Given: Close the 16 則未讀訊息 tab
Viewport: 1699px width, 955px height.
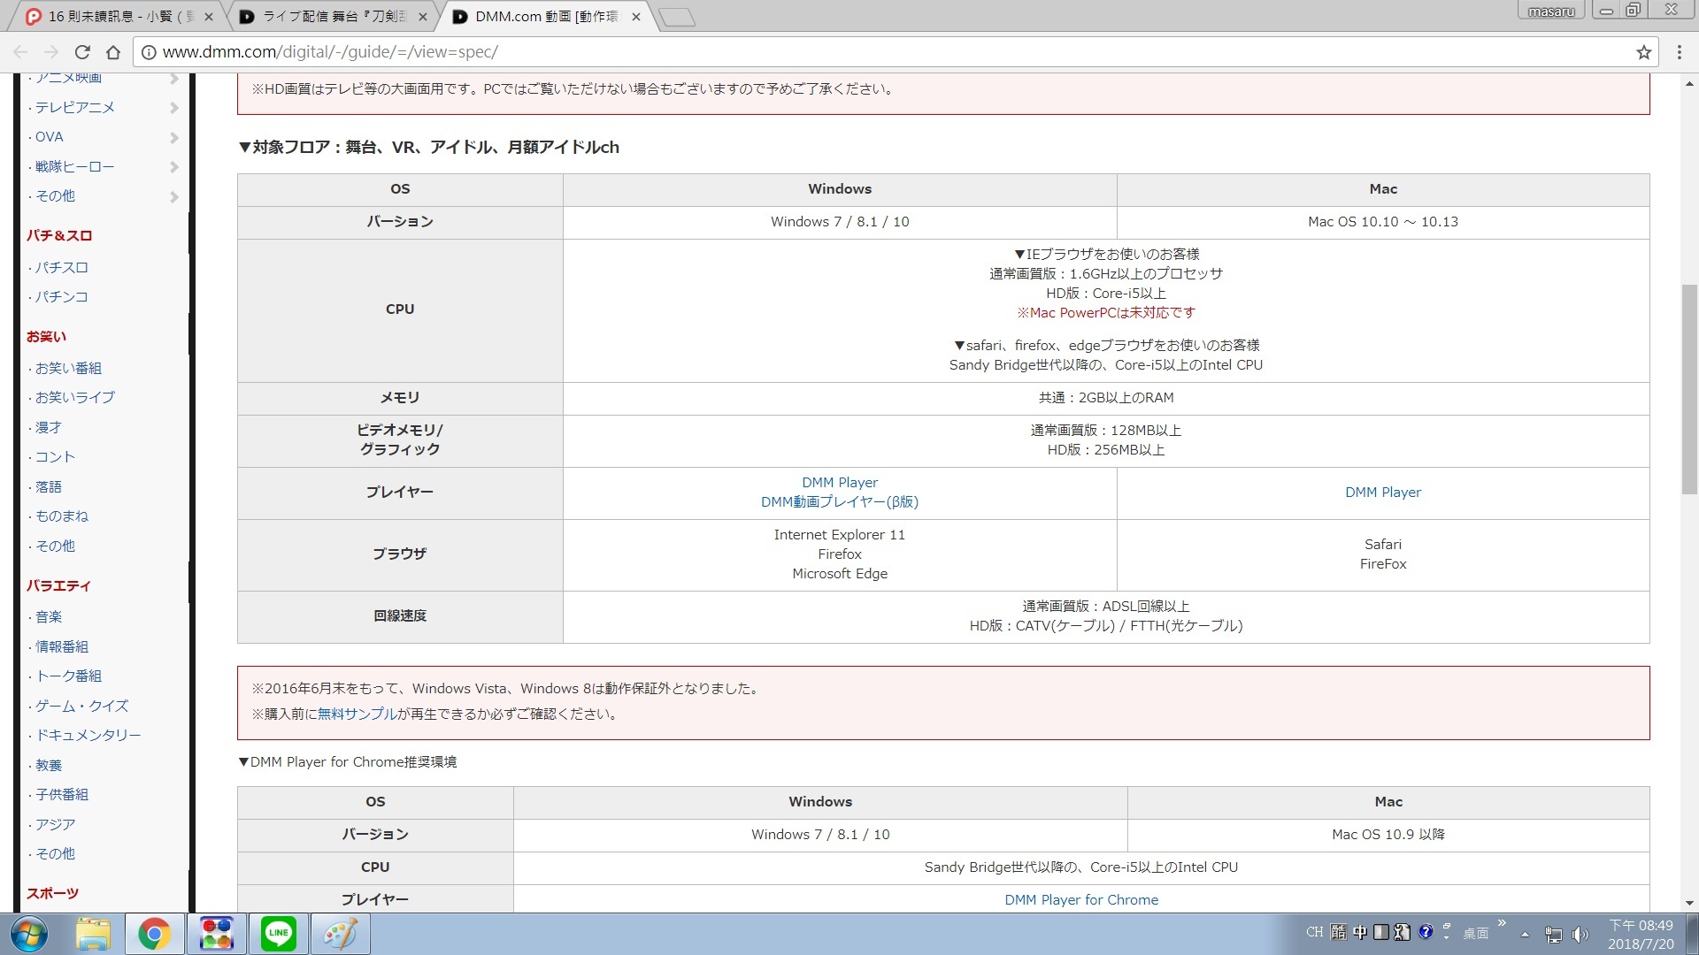Looking at the screenshot, I should pos(208,17).
